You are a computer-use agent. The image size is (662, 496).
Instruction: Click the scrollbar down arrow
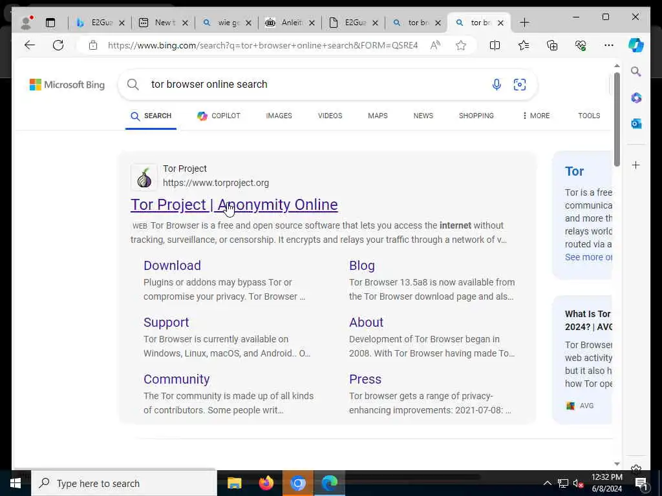pos(617,464)
